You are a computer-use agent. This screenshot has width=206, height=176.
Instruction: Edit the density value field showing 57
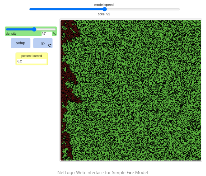coord(47,34)
